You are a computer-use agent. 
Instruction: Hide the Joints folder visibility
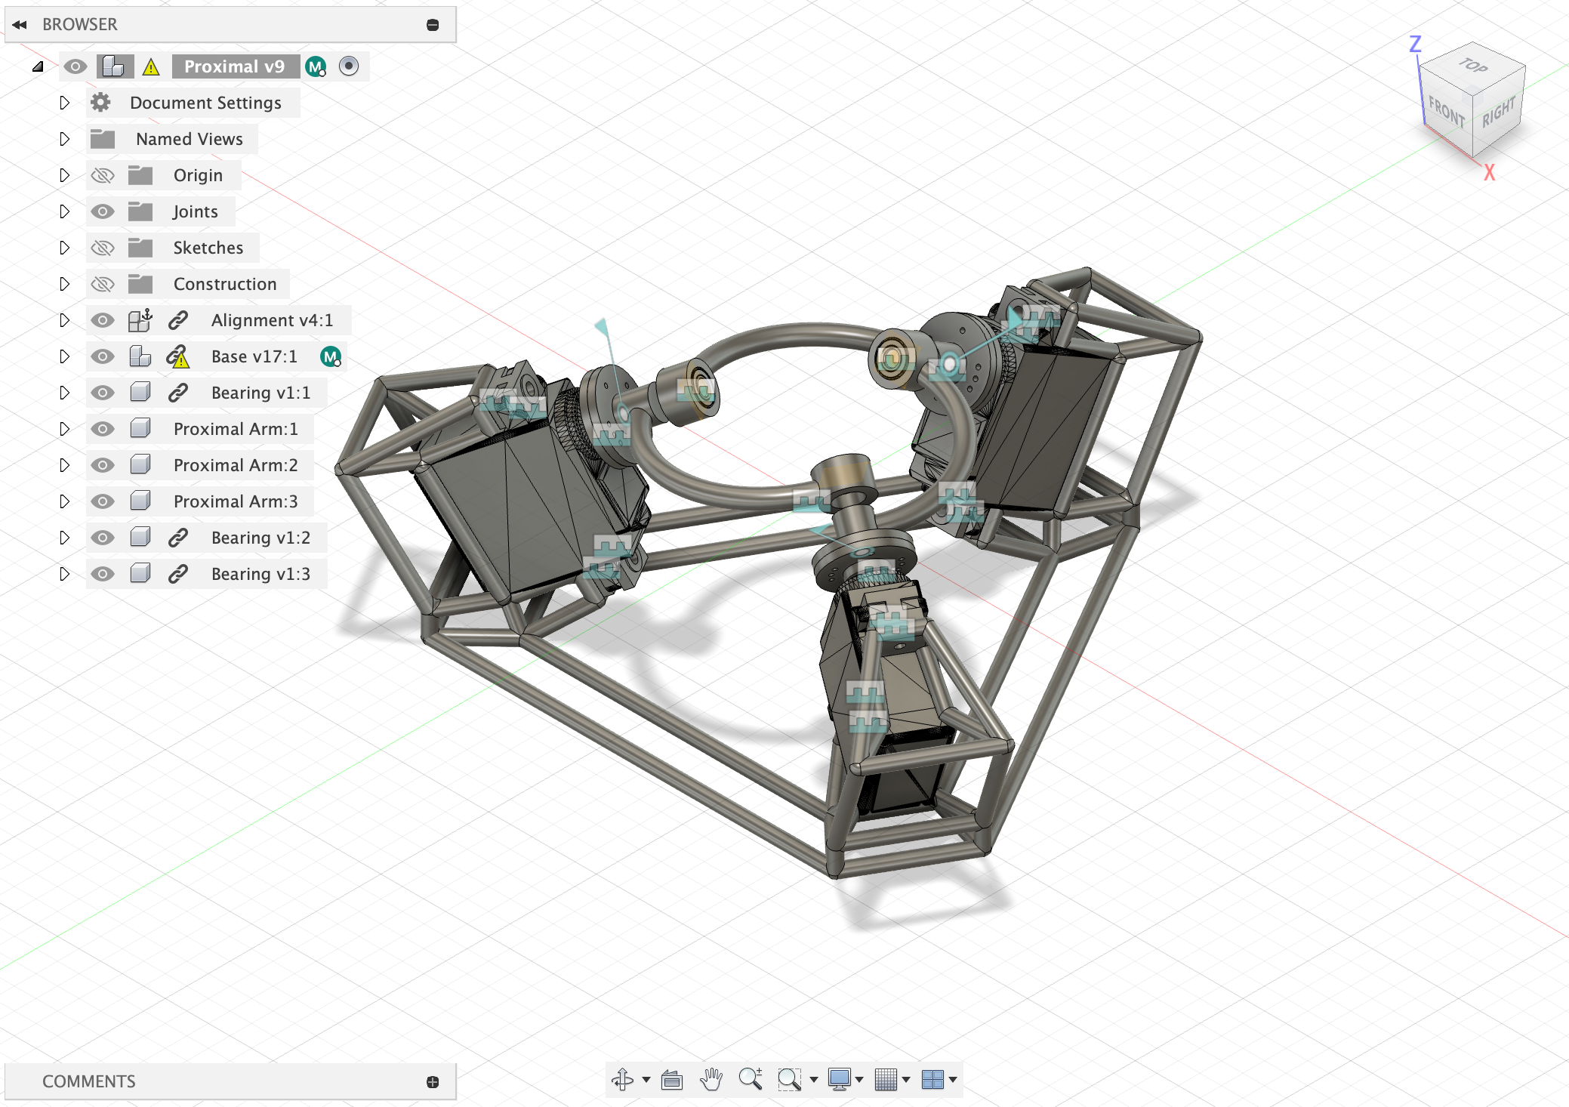point(103,211)
